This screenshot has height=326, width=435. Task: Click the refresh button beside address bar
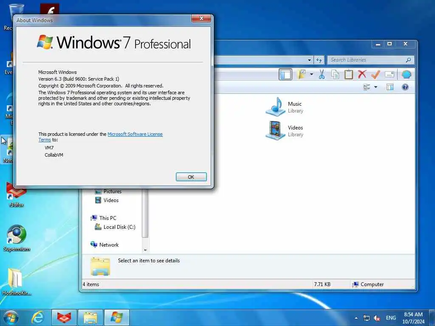[319, 60]
